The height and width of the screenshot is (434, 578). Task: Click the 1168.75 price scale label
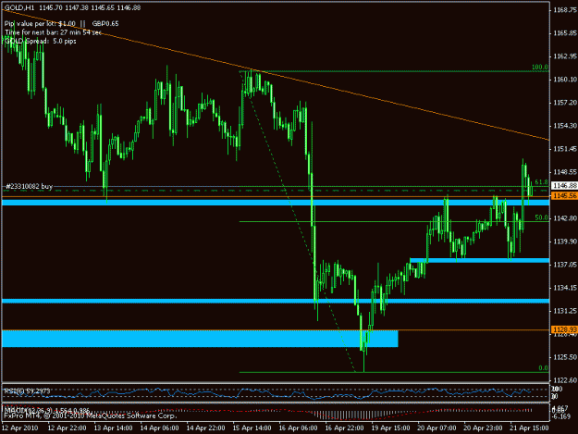[565, 10]
